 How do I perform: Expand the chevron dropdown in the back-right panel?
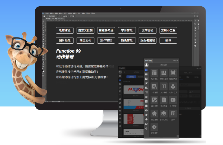[x=199, y=115]
